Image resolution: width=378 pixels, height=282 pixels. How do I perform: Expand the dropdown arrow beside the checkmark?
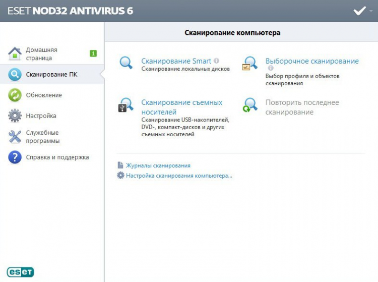pyautogui.click(x=371, y=11)
